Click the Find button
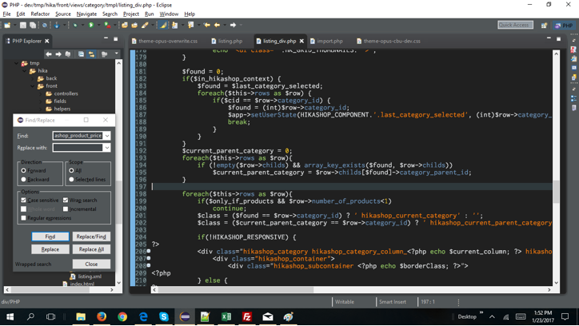Screen dimensions: 579x326 (50, 237)
